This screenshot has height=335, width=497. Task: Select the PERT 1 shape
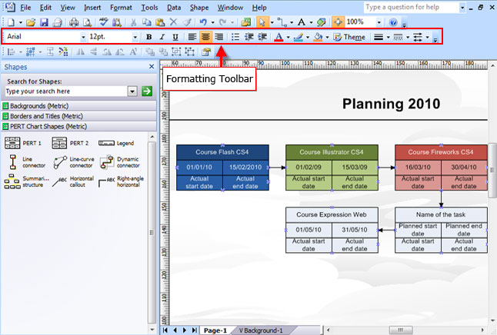point(23,143)
